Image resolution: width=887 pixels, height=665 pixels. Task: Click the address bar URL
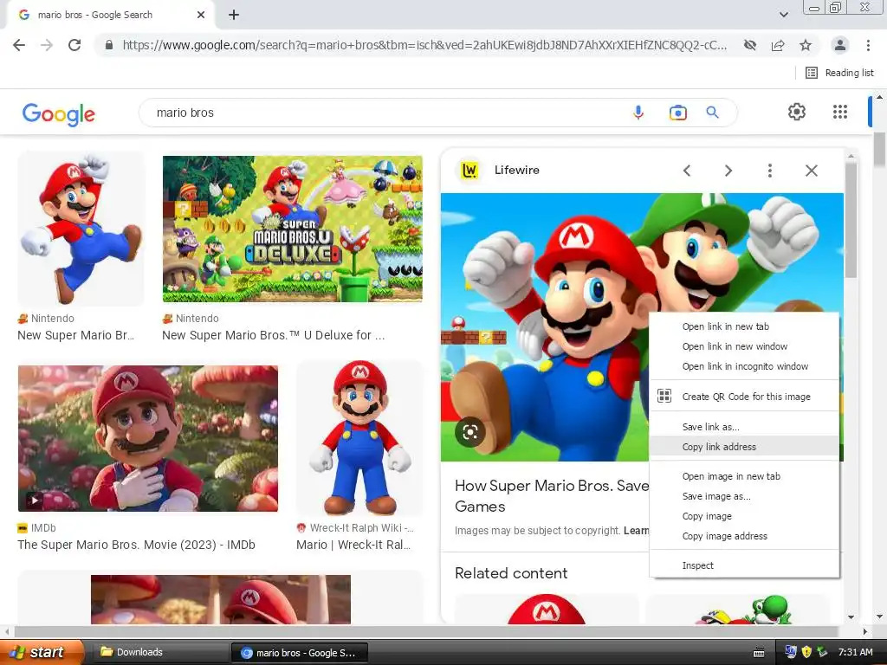pyautogui.click(x=424, y=45)
